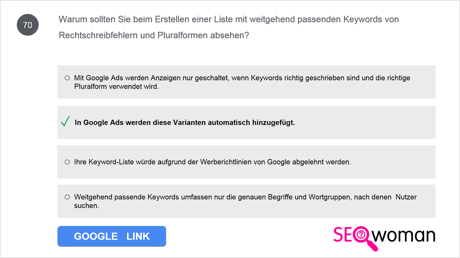Select radio for 'Mit Google Ads werden Anzeigen'
This screenshot has width=460, height=258.
67,78
